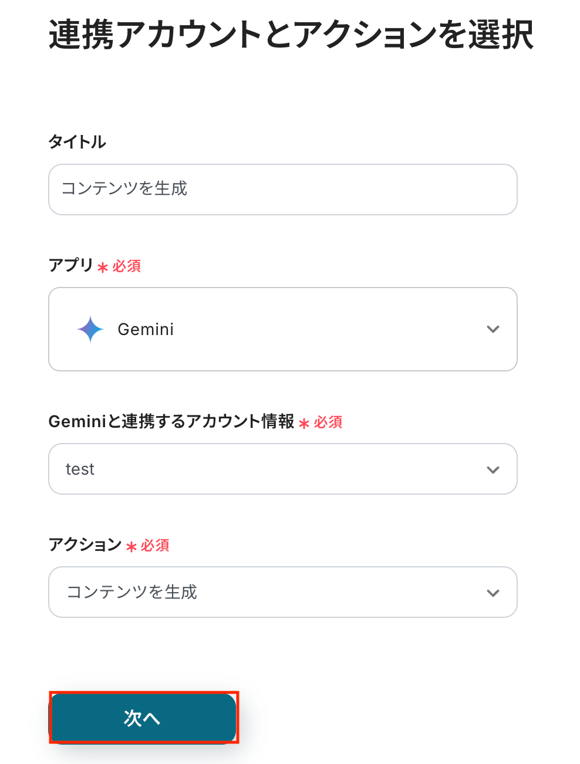Click the chevron arrow in the アクション field
Image resolution: width=580 pixels, height=764 pixels.
click(x=493, y=593)
